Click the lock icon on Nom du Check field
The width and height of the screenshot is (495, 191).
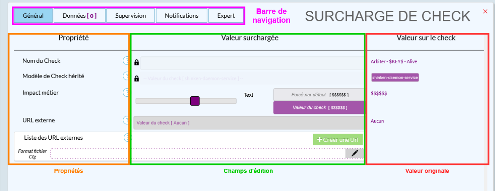coord(136,63)
